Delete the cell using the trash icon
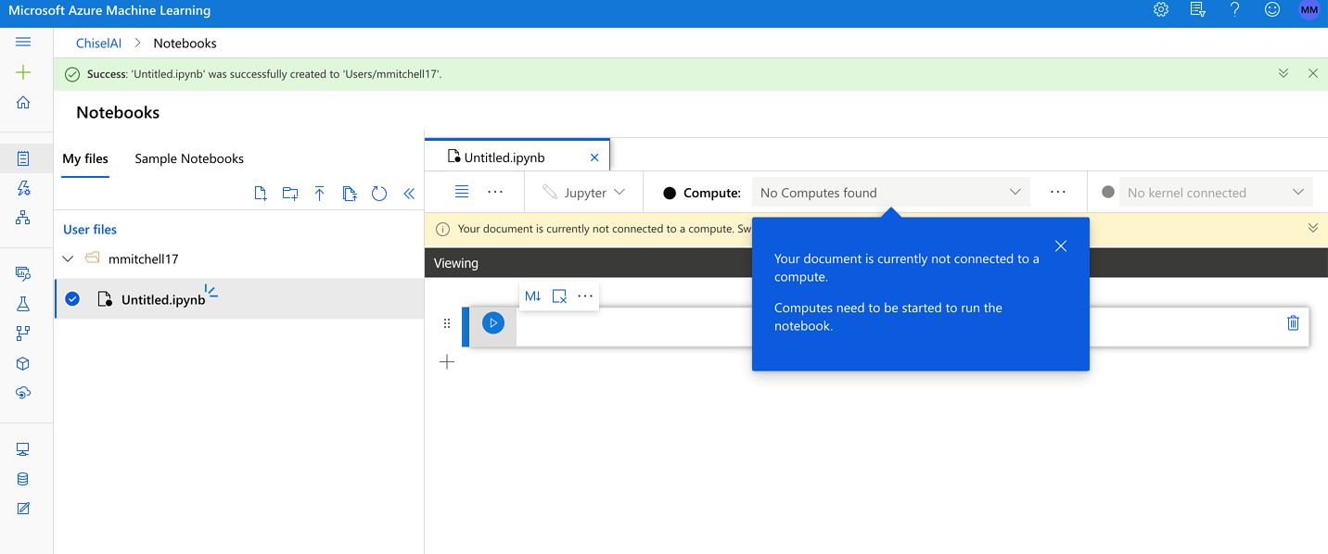 [x=1293, y=322]
